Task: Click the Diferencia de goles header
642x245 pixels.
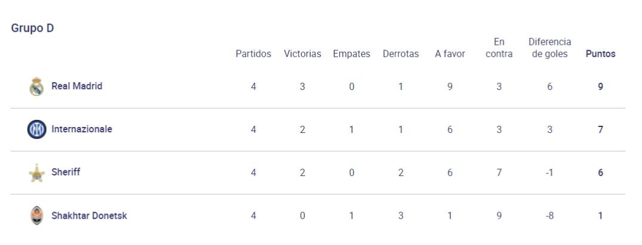Action: [549, 48]
